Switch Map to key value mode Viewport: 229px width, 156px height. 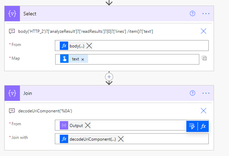(x=204, y=58)
